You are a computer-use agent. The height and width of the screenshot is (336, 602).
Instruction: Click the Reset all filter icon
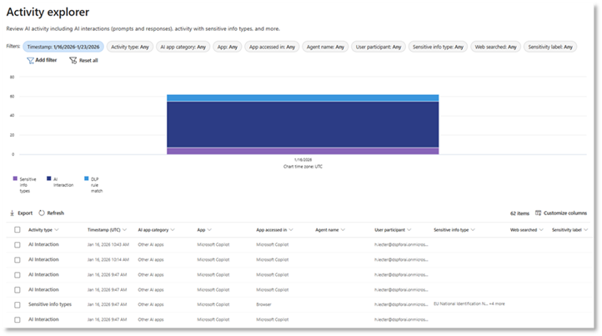coord(73,61)
